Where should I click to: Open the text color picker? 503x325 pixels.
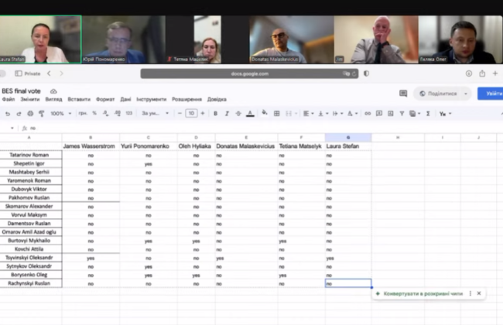point(249,113)
